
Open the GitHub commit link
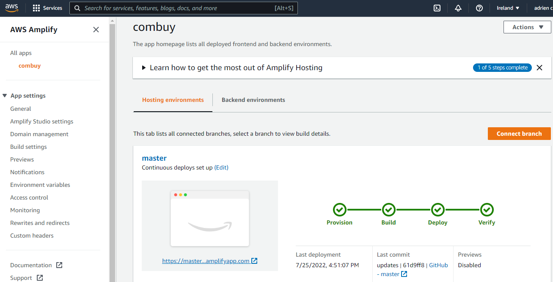[x=438, y=265]
